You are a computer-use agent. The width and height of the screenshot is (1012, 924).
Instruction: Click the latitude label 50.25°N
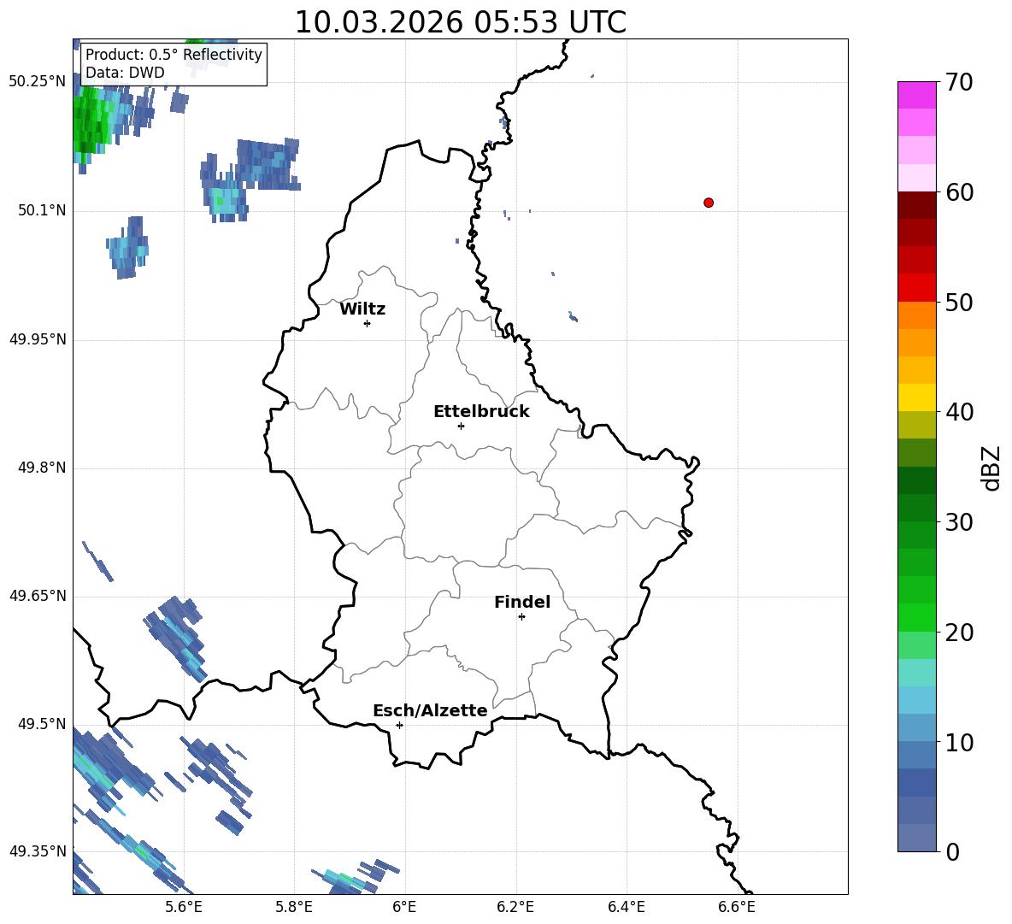click(38, 82)
